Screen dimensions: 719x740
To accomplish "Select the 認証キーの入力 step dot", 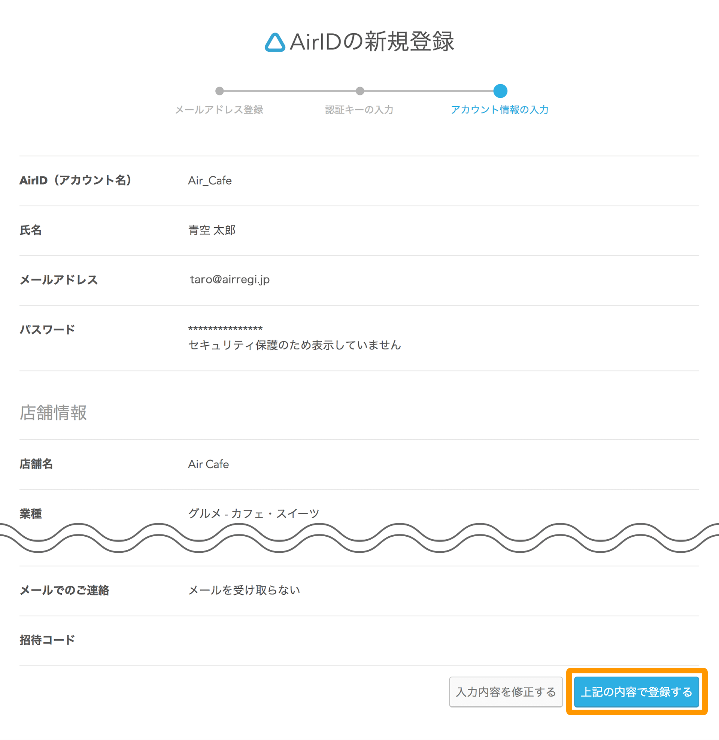I will 360,91.
